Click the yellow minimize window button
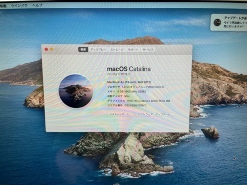Viewport: 247px width, 185px height. pyautogui.click(x=52, y=49)
